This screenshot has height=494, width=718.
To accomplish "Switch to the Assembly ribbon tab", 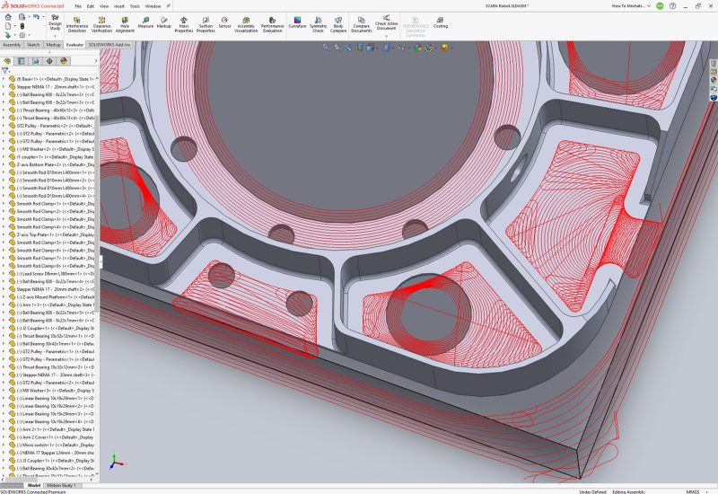I will [12, 45].
